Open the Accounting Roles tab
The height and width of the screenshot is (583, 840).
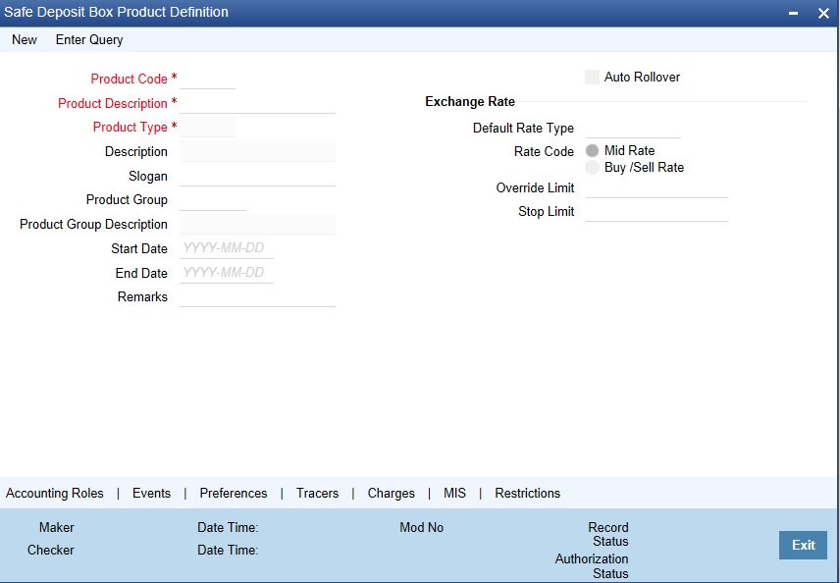tap(55, 493)
